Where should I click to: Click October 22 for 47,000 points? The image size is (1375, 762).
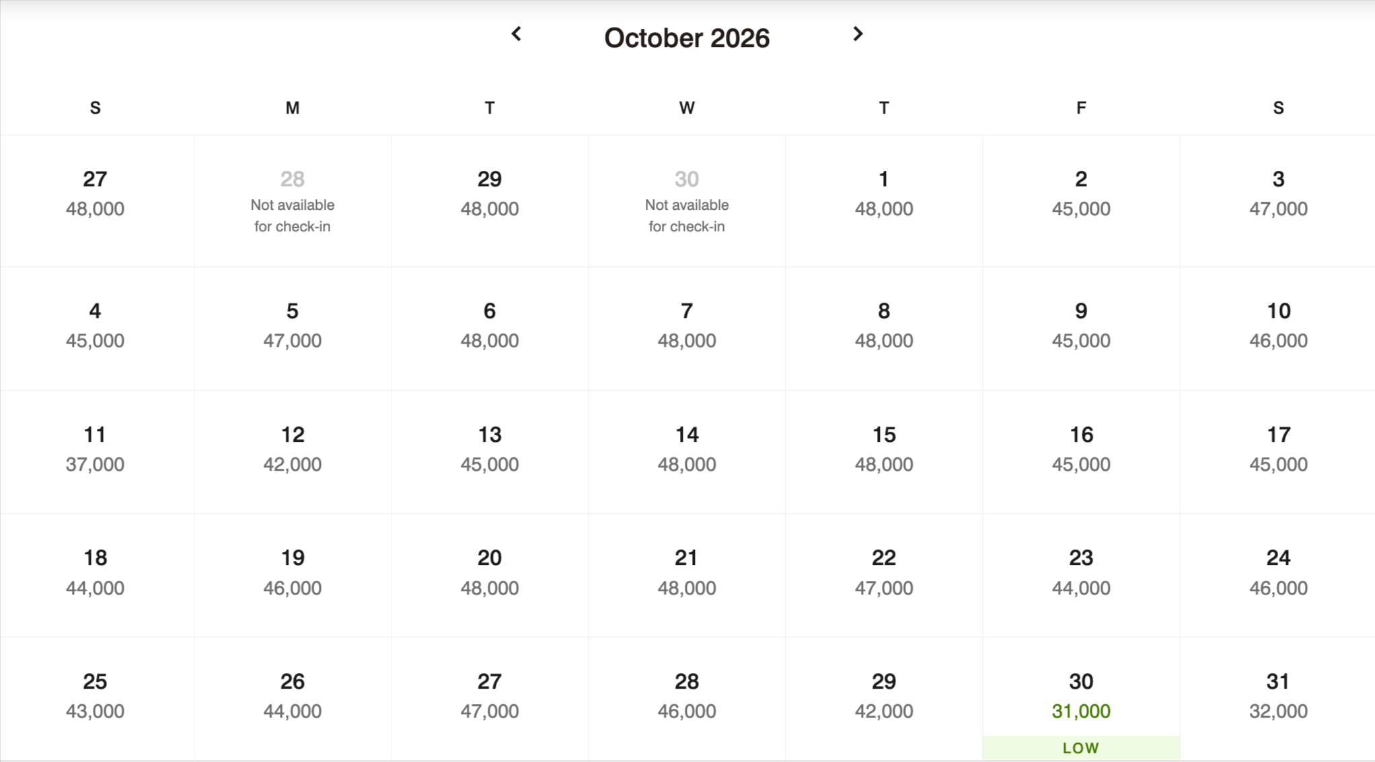coord(883,572)
